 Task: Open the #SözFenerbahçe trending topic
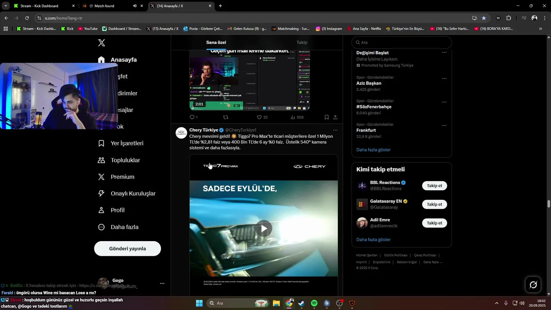click(x=374, y=107)
